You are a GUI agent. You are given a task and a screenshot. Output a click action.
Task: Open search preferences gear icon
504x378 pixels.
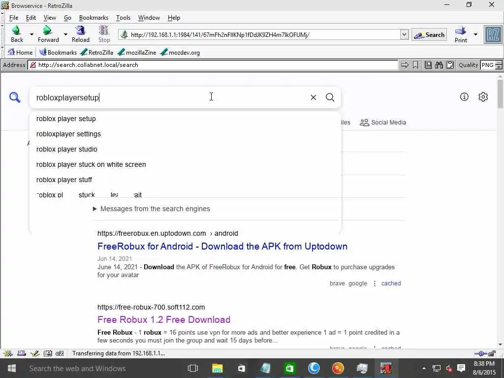point(483,96)
